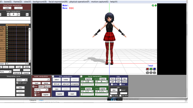Screen dimensions: 193x108
Task: Next eyes expression arrow
Action: pos(93,82)
